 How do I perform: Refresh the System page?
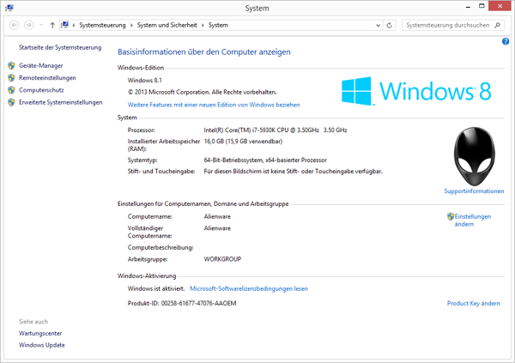coord(389,25)
